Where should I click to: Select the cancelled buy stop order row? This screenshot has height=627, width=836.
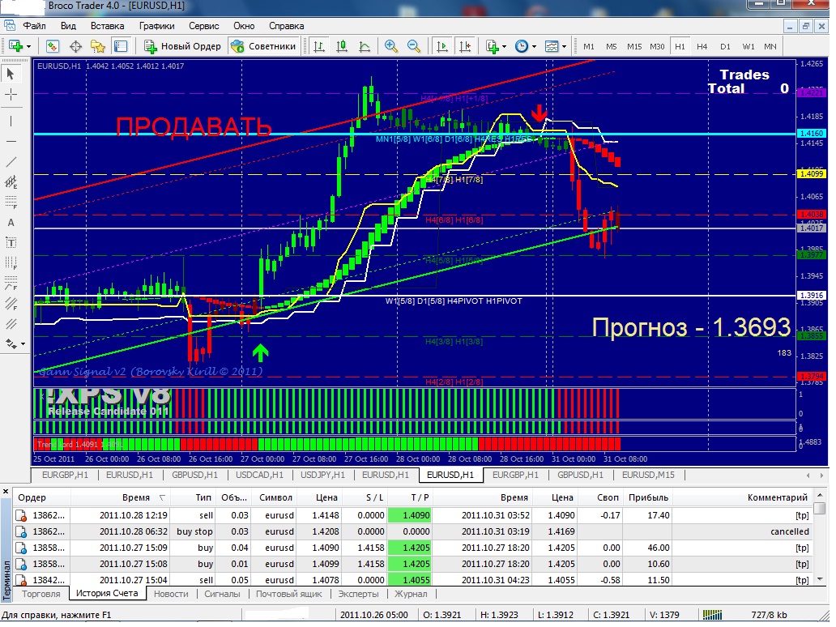[414, 532]
